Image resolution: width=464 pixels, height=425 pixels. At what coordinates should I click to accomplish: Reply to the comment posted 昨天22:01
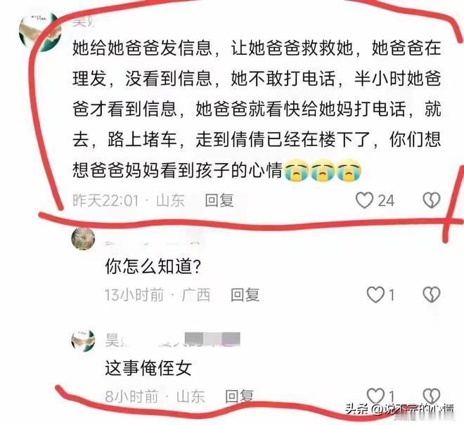pos(219,200)
